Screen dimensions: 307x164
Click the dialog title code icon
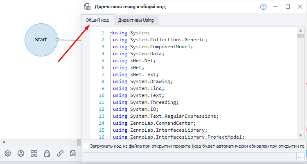pyautogui.click(x=87, y=7)
